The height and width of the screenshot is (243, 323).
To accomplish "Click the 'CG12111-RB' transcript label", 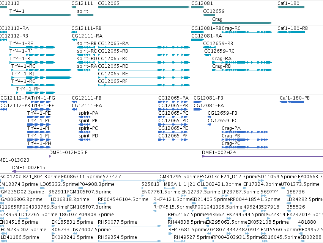I will (x=87, y=28).
